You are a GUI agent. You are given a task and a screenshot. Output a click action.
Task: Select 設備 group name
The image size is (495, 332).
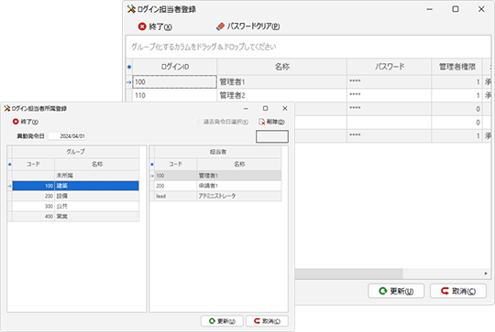tap(96, 196)
